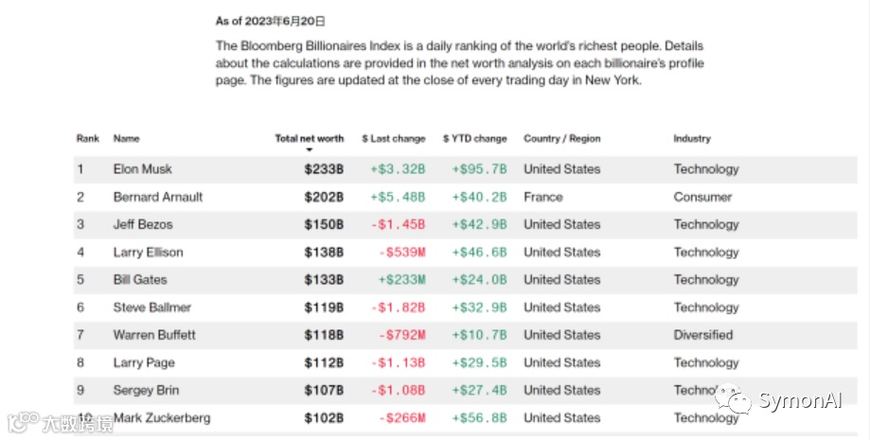Click the Rank column header
Screen dimensions: 870x440
(87, 138)
